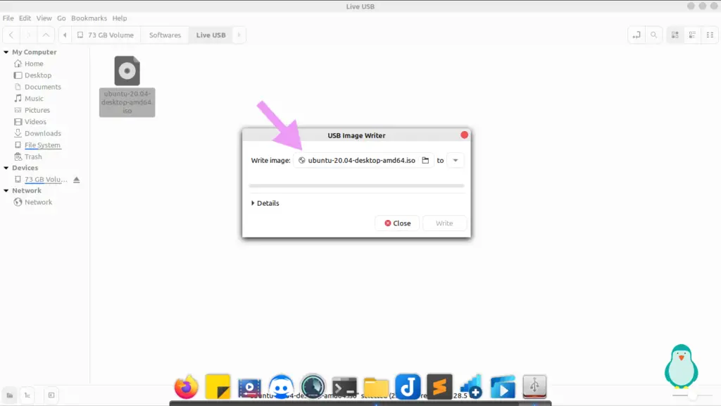Launch Terminal from the dock
Screen dimensions: 721x406
[344, 387]
